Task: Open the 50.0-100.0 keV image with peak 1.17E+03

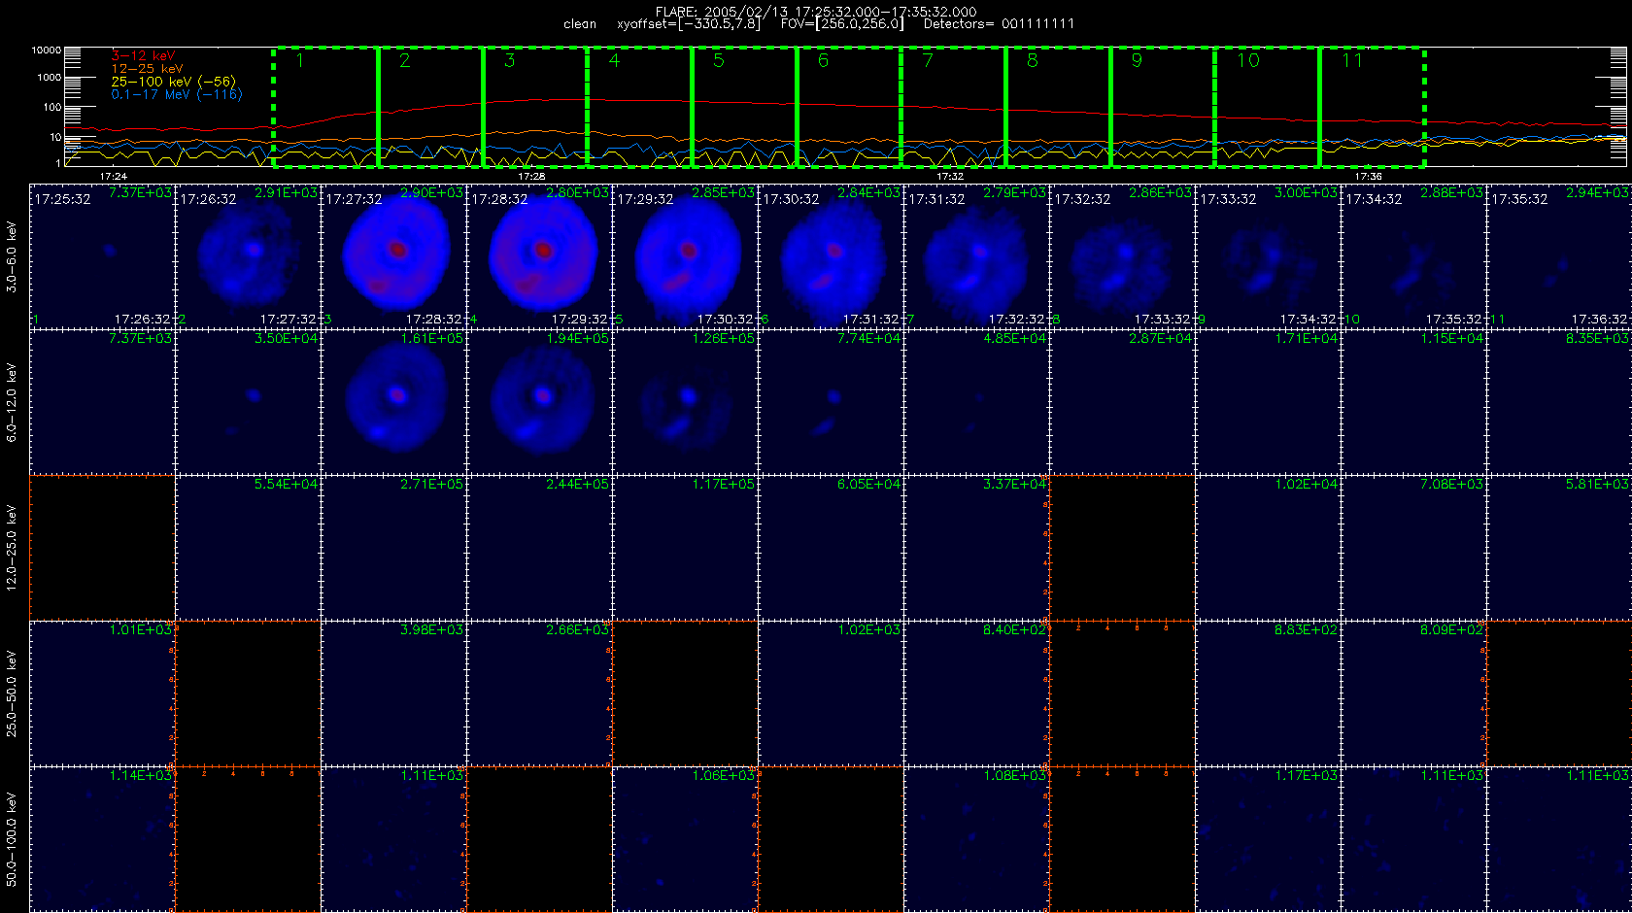Action: [1269, 839]
